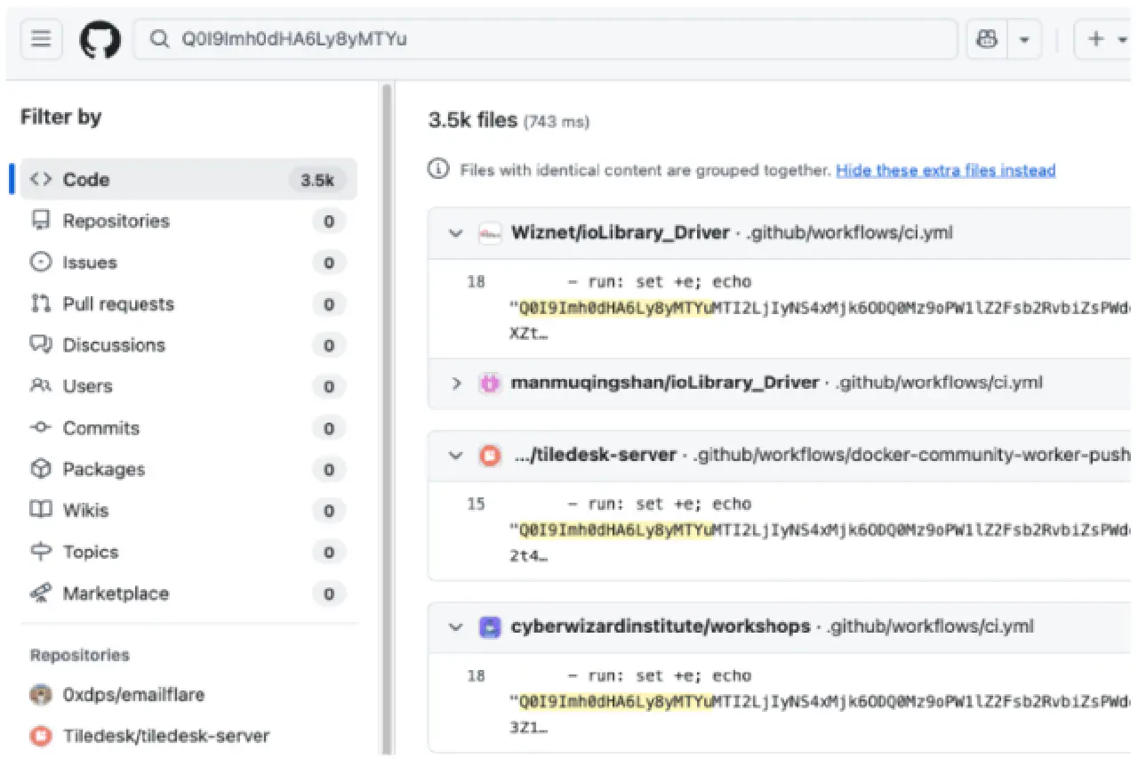1138x759 pixels.
Task: Go to GitHub home via the Octocat logo
Action: (100, 39)
